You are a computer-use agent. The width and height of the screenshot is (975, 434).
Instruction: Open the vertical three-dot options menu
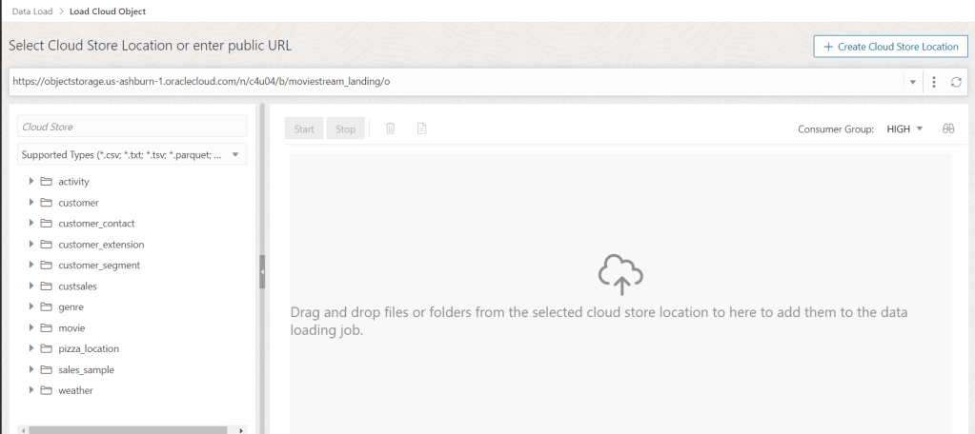coord(934,82)
